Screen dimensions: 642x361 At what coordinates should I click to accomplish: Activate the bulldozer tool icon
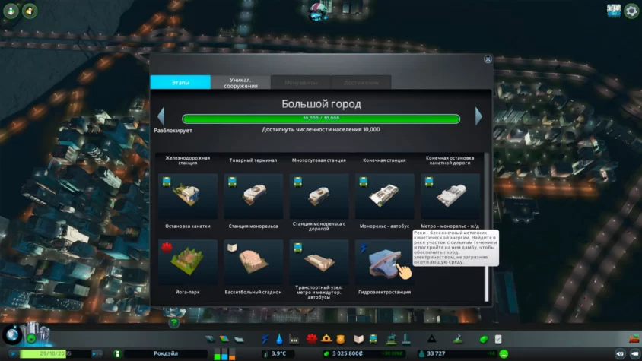click(634, 338)
